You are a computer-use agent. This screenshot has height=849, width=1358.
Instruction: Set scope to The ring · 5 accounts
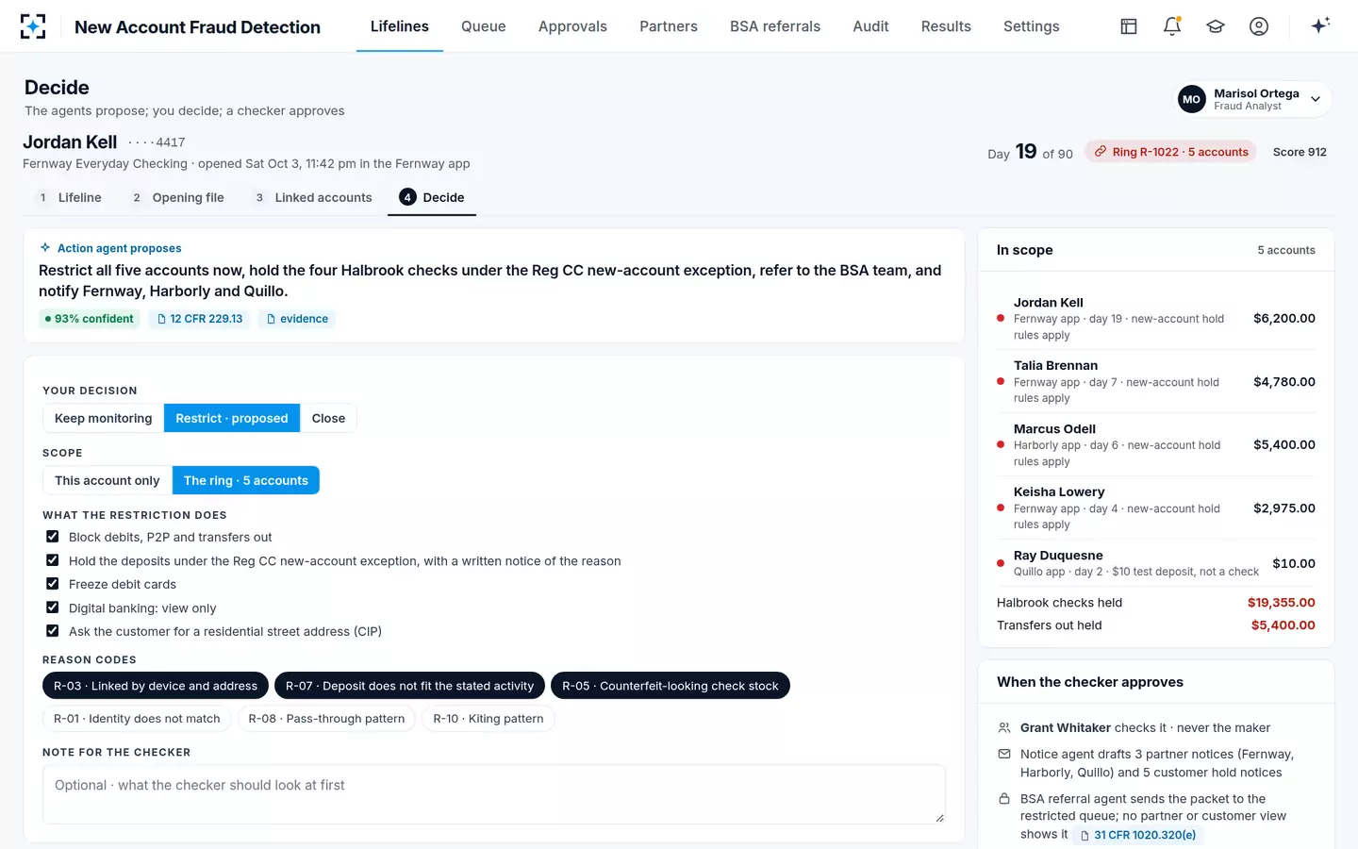246,480
